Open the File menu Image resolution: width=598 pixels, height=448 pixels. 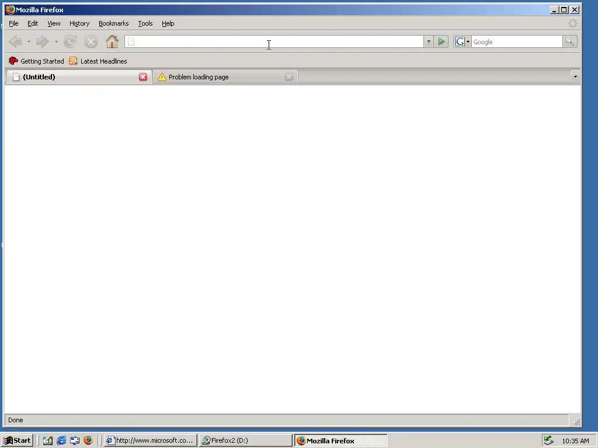(13, 23)
